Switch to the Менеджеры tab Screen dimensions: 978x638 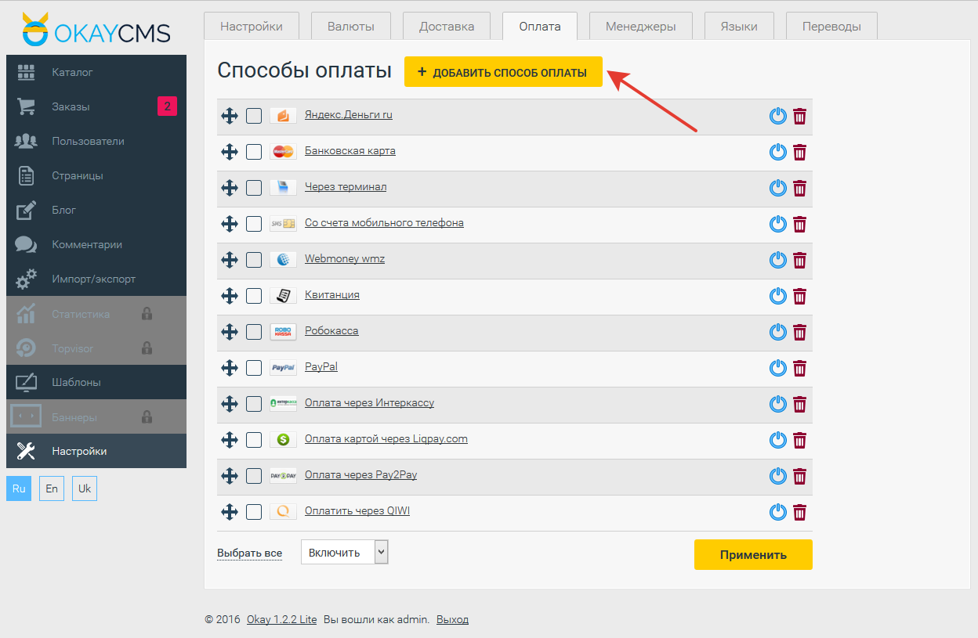coord(641,26)
